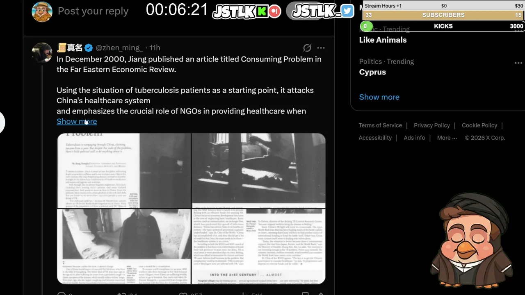Screen dimensions: 525x295
Task: Open the 真名 display name profile link
Action: point(70,48)
